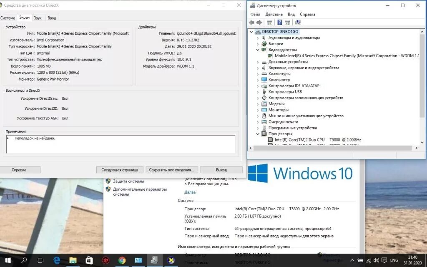Image resolution: width=427 pixels, height=267 pixels.
Task: Select the Батареи battery device category
Action: (276, 43)
